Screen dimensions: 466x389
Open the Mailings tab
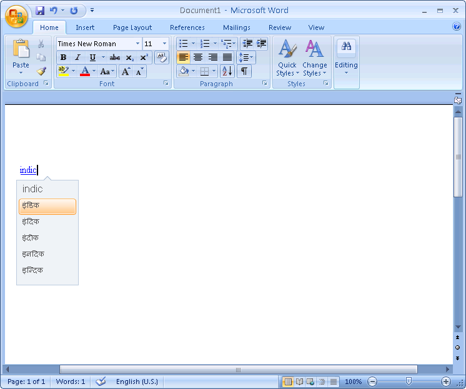[237, 27]
